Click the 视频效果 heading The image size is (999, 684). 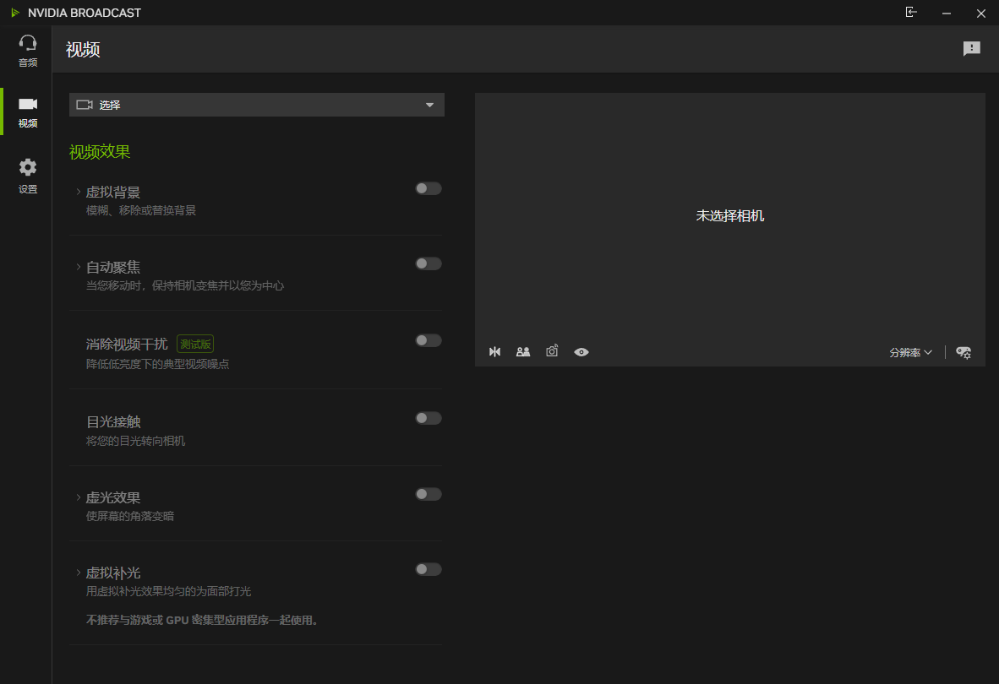(x=100, y=152)
